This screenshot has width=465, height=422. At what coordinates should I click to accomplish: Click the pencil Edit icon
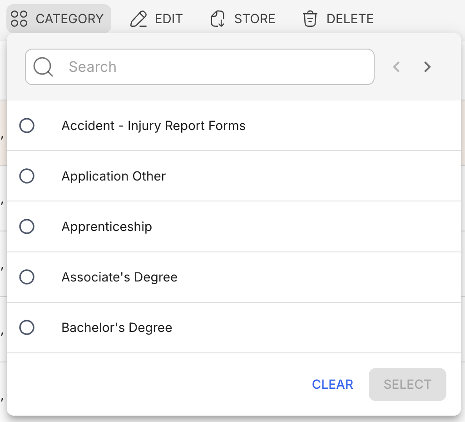click(x=139, y=19)
